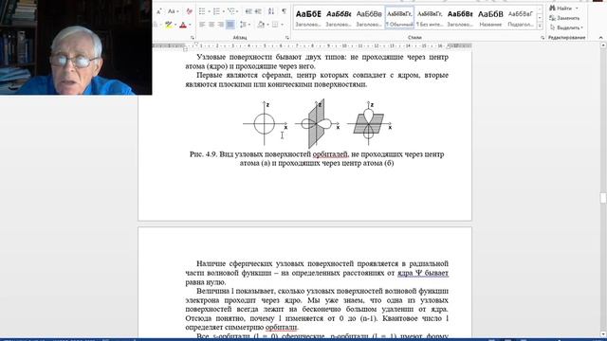This screenshot has width=607, height=341.
Task: Open the borders dropdown arrow
Action: pos(282,26)
